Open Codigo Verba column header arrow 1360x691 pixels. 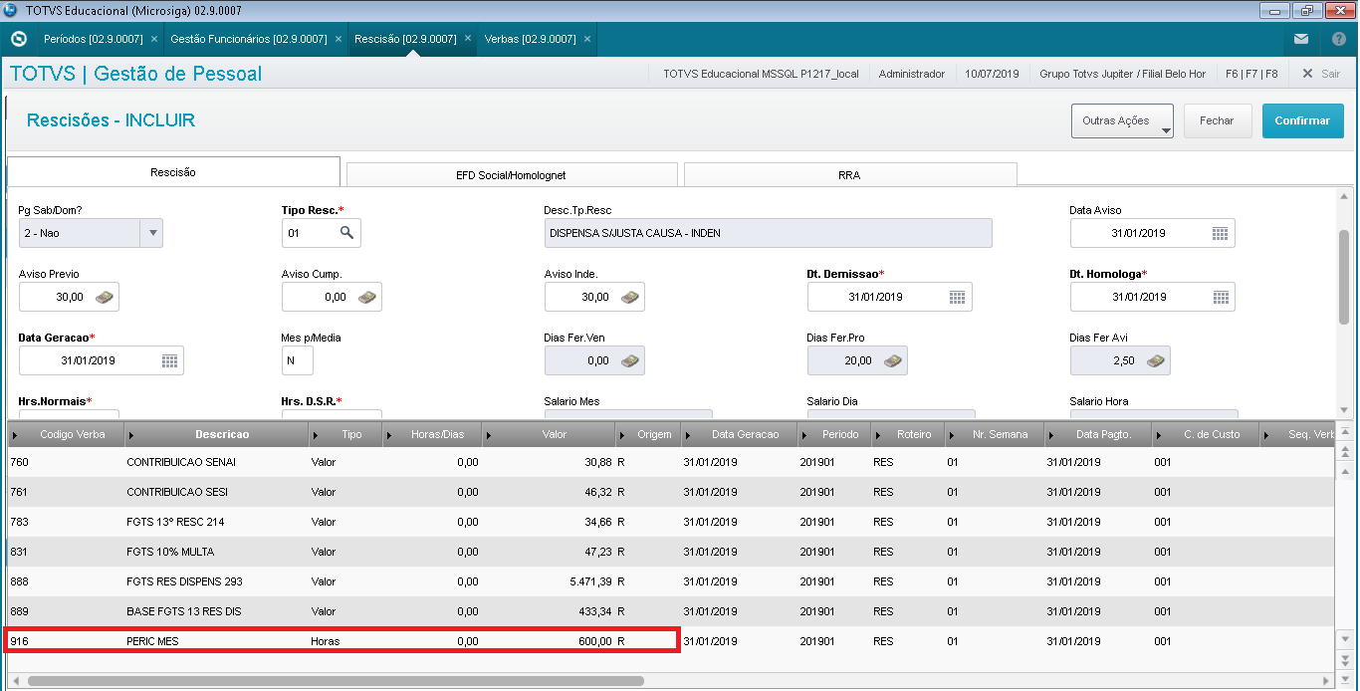pyautogui.click(x=15, y=435)
